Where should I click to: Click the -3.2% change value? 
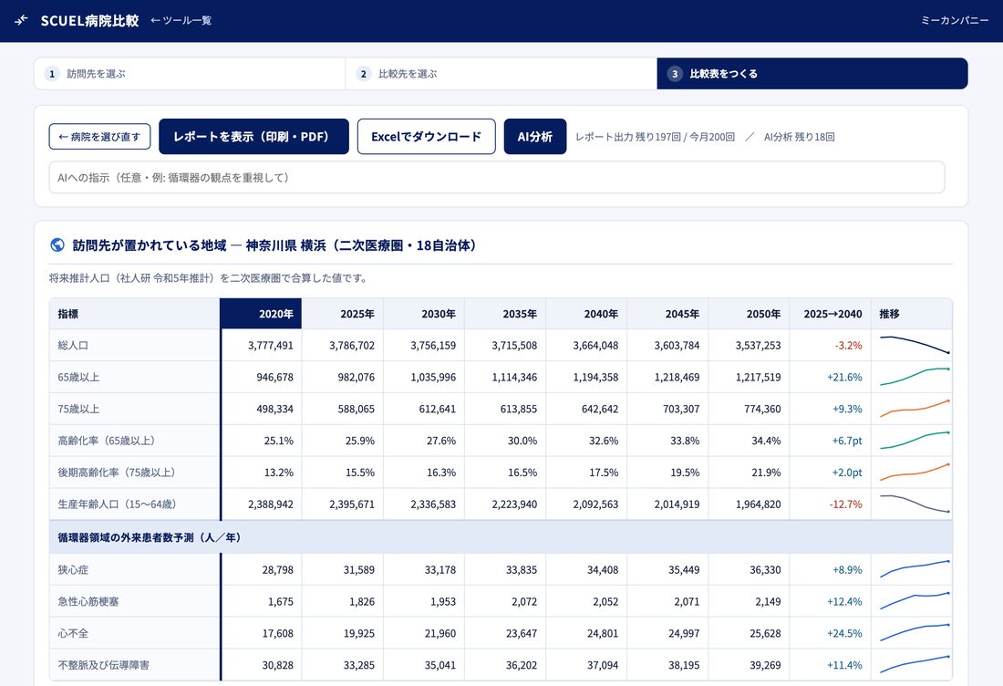click(x=848, y=346)
